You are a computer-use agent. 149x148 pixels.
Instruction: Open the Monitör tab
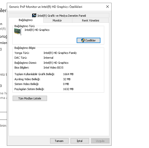57,20
